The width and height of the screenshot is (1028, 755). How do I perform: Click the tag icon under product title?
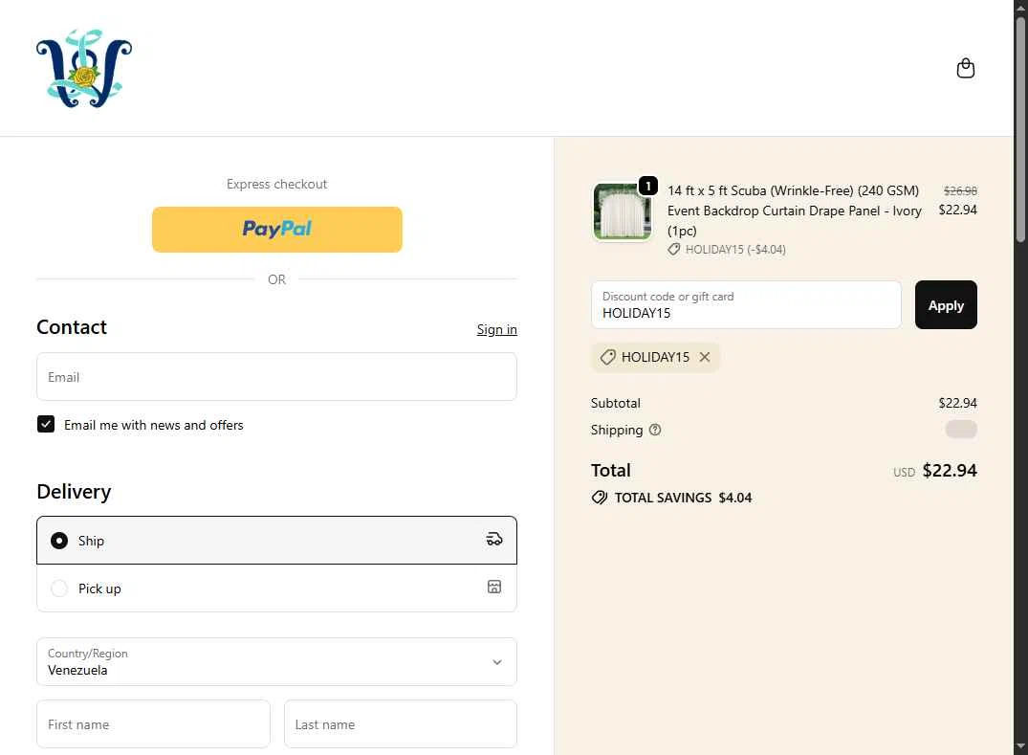tap(673, 249)
